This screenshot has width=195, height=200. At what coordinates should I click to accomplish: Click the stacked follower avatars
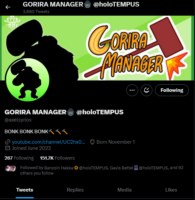tap(10, 168)
